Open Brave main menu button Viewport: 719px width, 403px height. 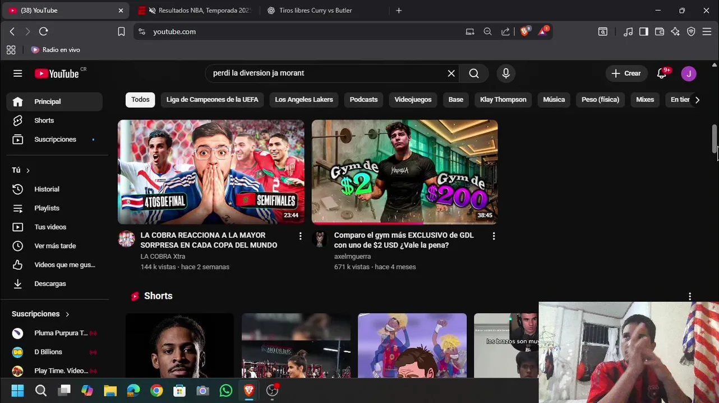pyautogui.click(x=707, y=32)
